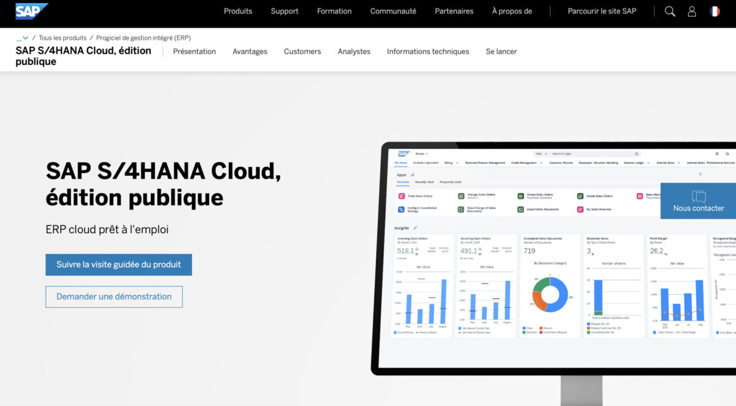Go to the Informations techniques tab
Image resolution: width=736 pixels, height=406 pixels.
pos(427,51)
